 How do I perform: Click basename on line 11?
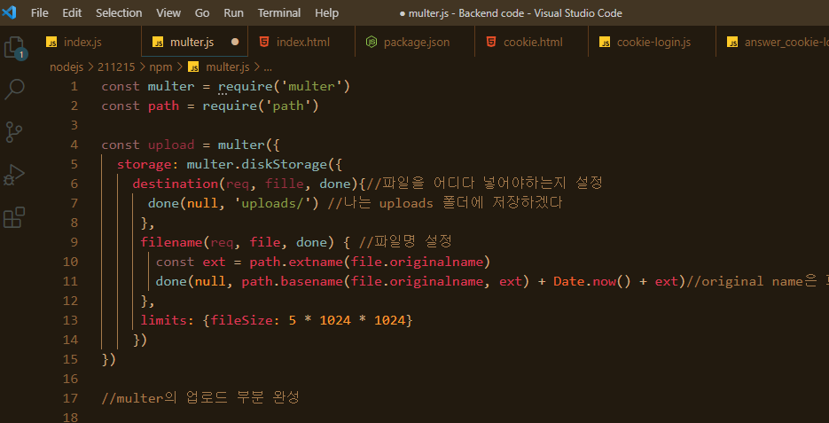[311, 281]
